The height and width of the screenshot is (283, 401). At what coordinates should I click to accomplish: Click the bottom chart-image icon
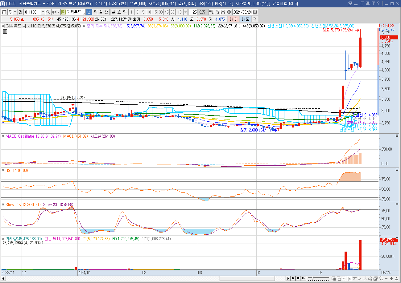point(375,278)
